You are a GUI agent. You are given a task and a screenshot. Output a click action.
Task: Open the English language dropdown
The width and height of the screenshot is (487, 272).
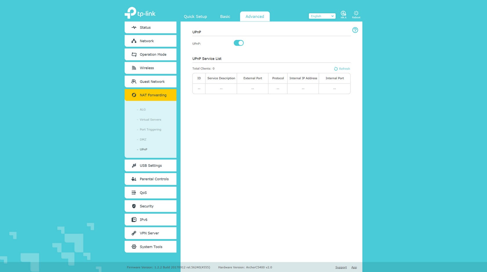(x=322, y=16)
